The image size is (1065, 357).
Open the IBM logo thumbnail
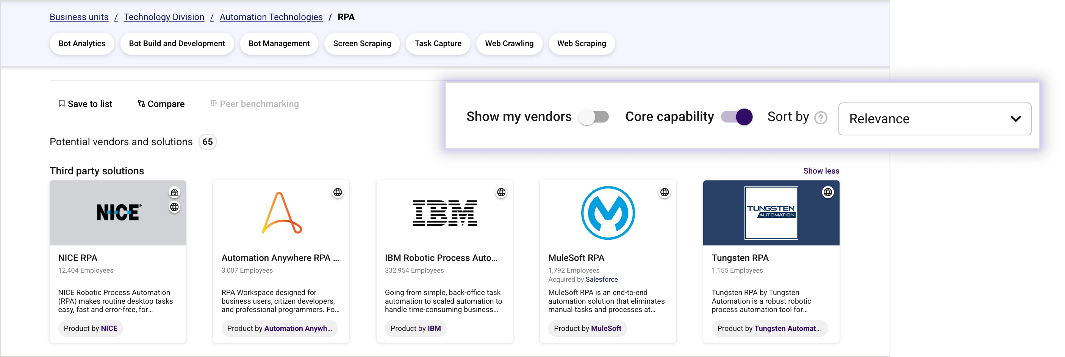pos(444,213)
